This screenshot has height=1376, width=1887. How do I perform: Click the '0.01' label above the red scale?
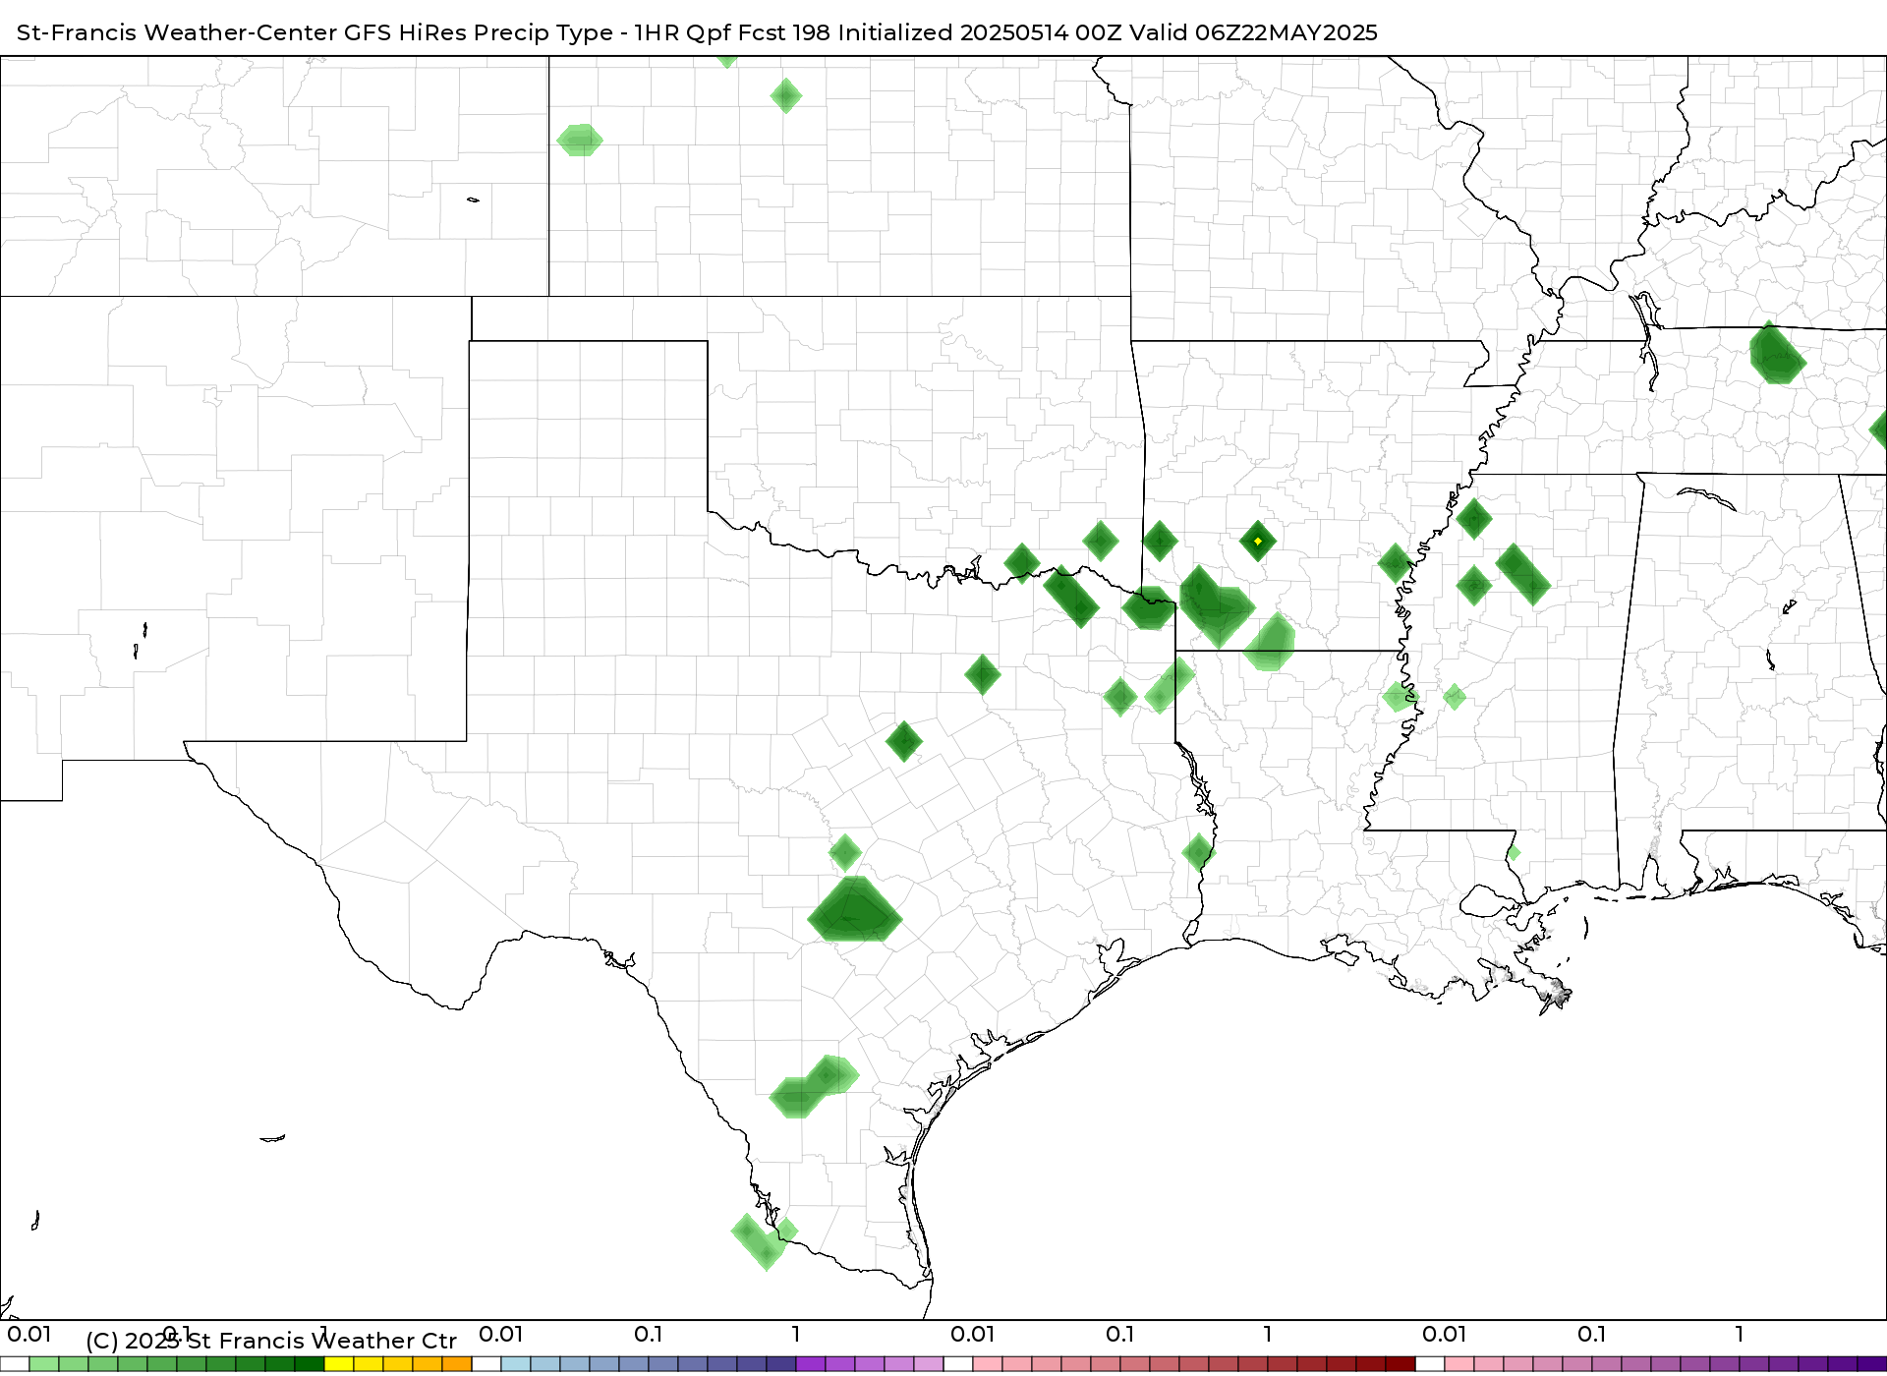pos(973,1334)
